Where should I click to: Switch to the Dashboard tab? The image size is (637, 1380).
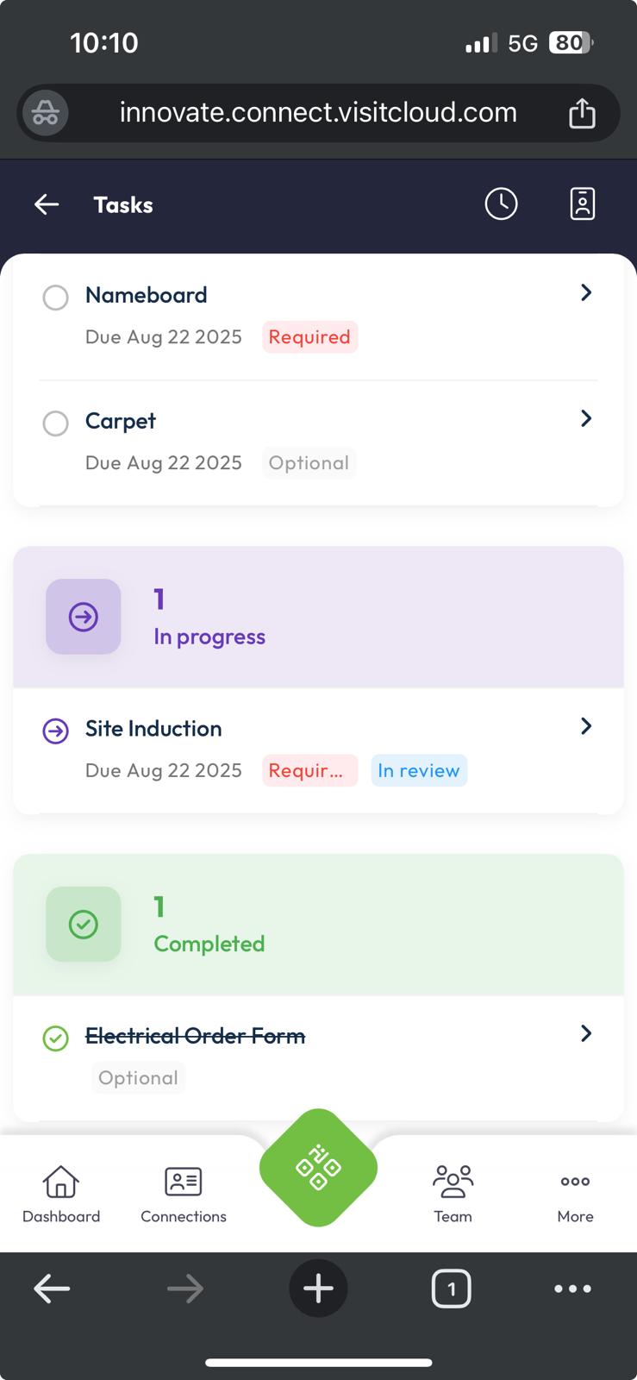pyautogui.click(x=60, y=1195)
